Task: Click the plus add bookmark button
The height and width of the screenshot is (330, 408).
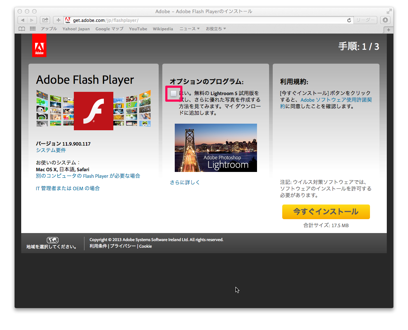Action: pyautogui.click(x=58, y=20)
